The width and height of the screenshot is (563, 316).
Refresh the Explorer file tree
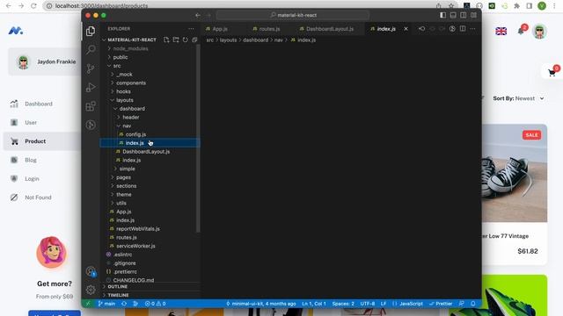[x=186, y=39]
